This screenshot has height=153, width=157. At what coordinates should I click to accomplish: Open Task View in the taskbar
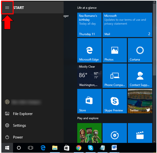point(30,148)
